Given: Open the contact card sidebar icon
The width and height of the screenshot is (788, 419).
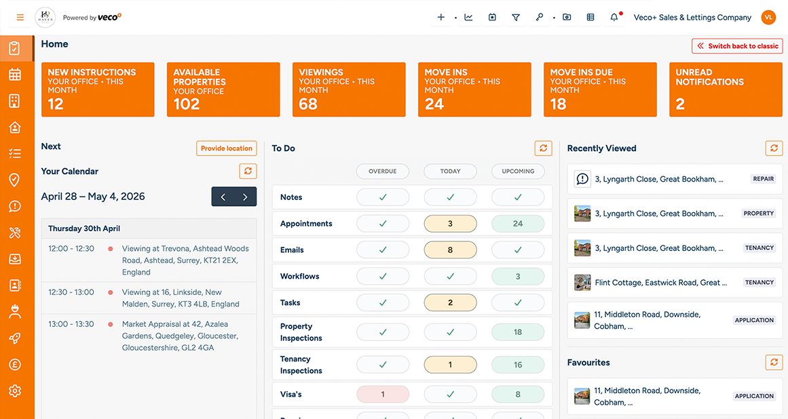Looking at the screenshot, I should click(14, 285).
